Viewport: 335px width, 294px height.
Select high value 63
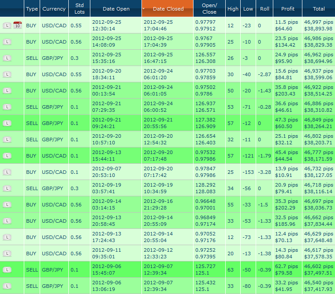[x=233, y=270]
